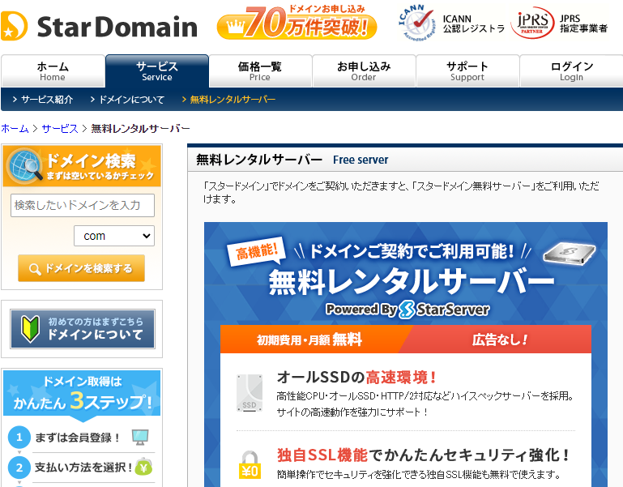Click the 無料レンタルサーバー Free server heading
The image size is (623, 487).
pyautogui.click(x=292, y=160)
